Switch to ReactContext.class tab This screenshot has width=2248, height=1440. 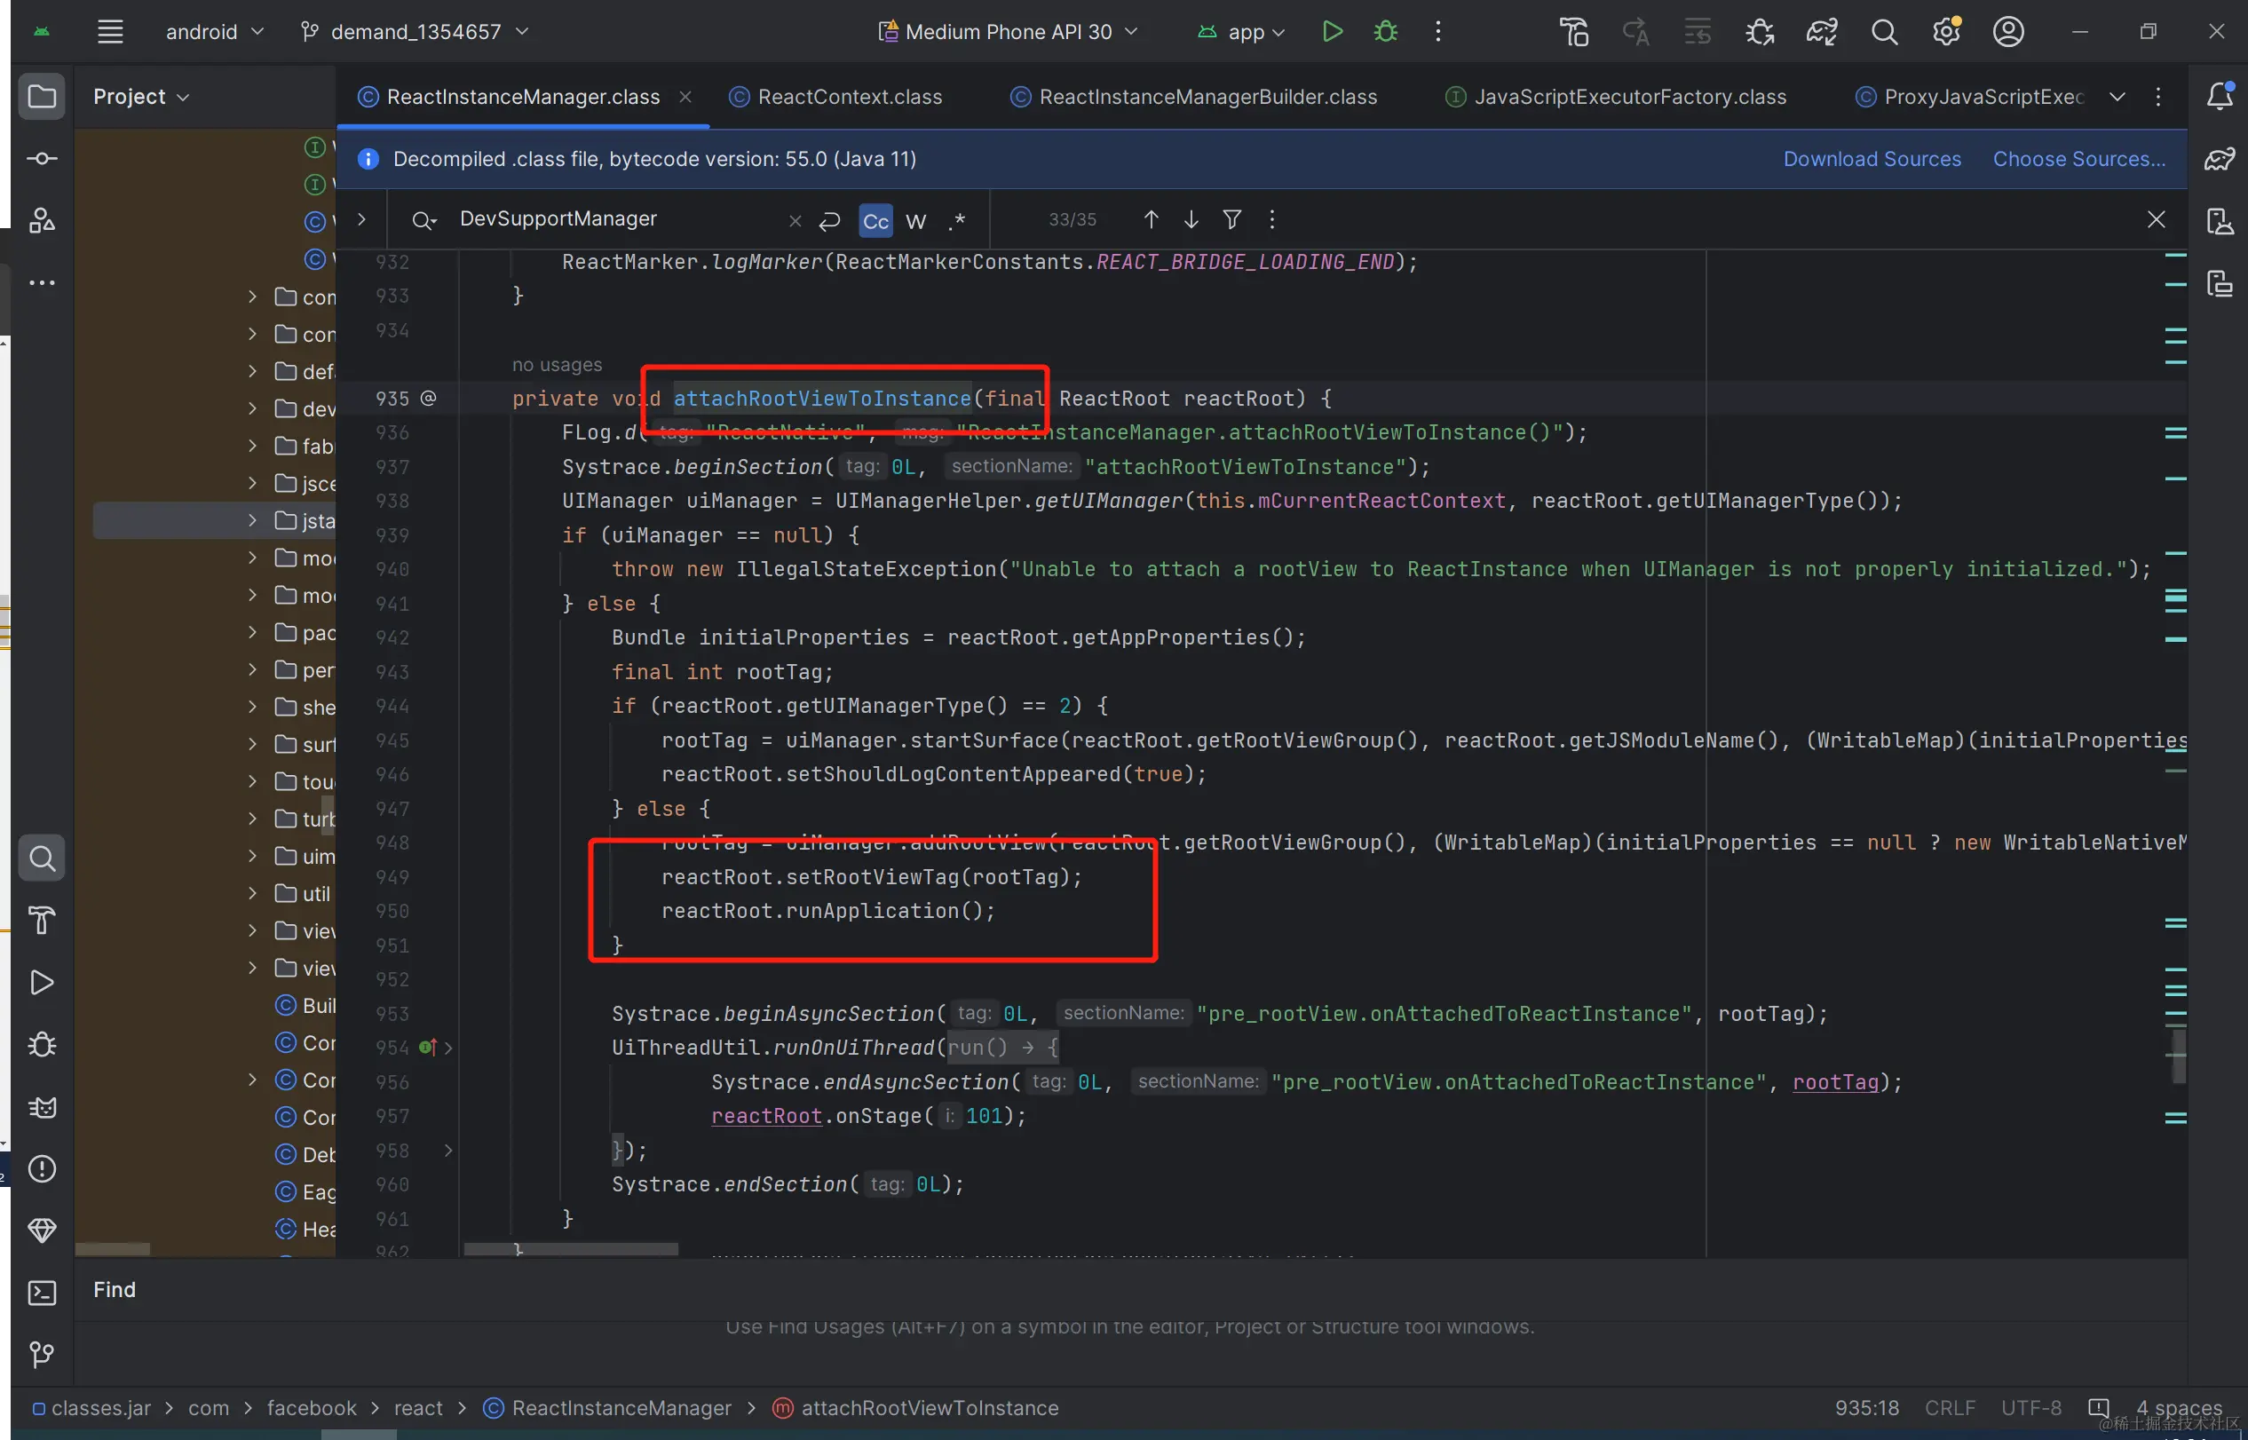coord(849,98)
